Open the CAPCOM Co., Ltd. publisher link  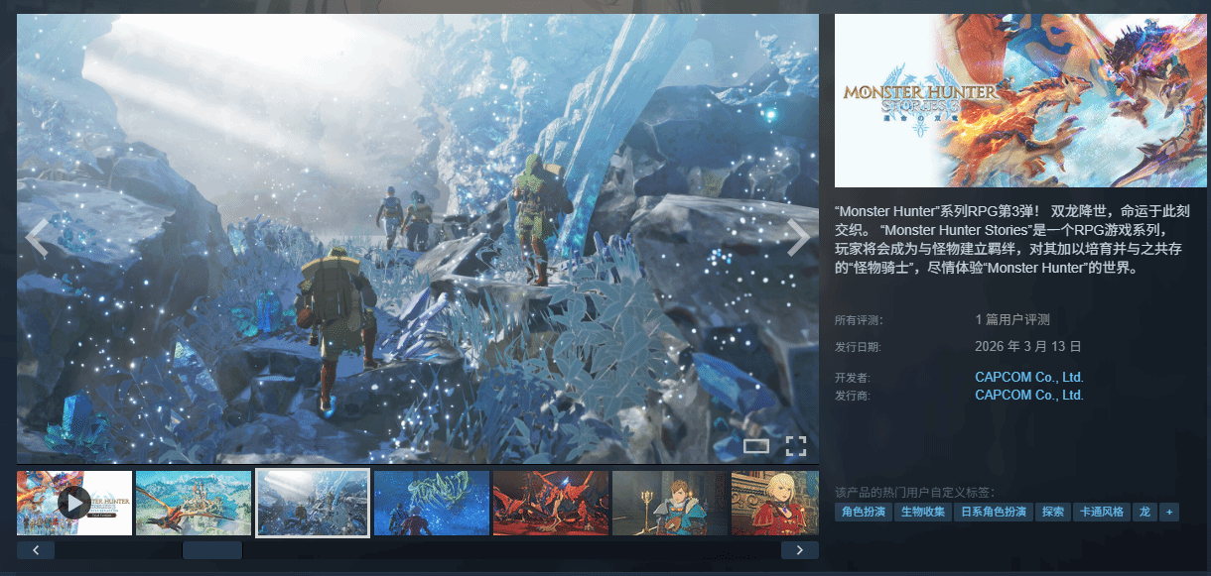tap(1028, 395)
